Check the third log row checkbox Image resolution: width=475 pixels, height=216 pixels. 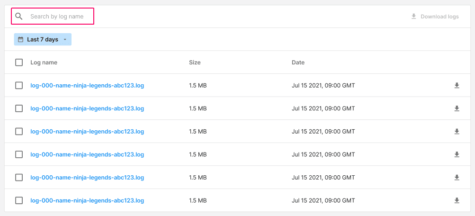click(x=19, y=132)
